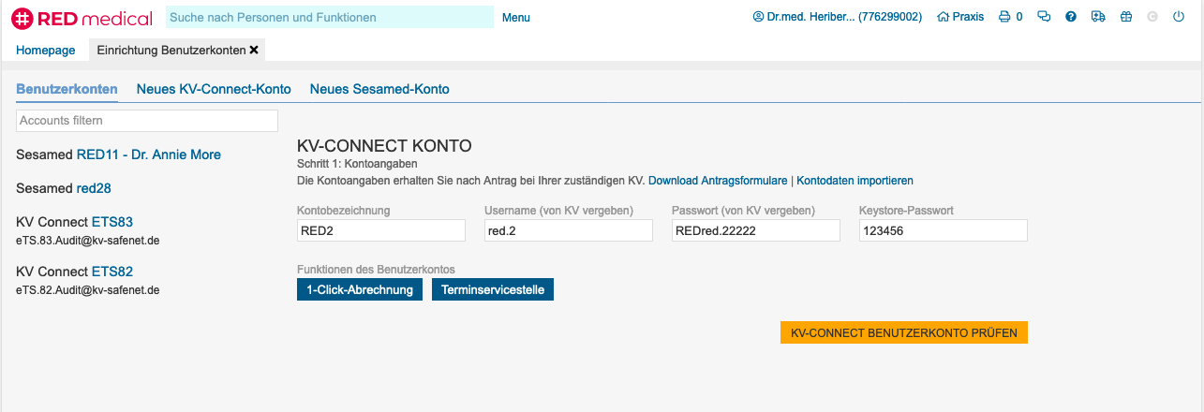Toggle the 1-Click-Abrechnung function
Screen dimensions: 1204x412
coord(359,290)
